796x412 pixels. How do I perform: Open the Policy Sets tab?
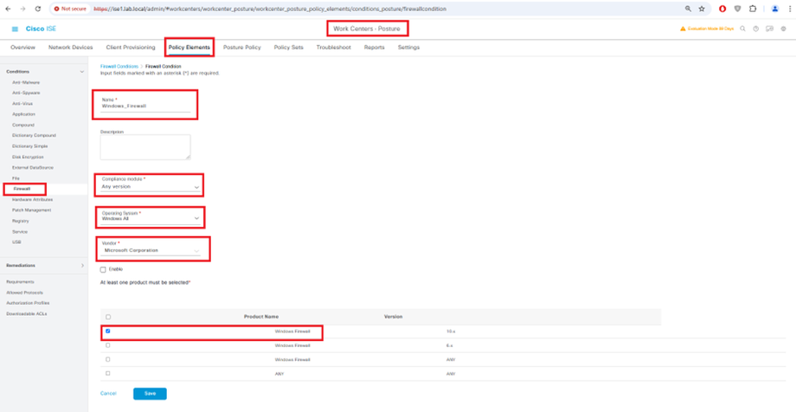coord(288,48)
